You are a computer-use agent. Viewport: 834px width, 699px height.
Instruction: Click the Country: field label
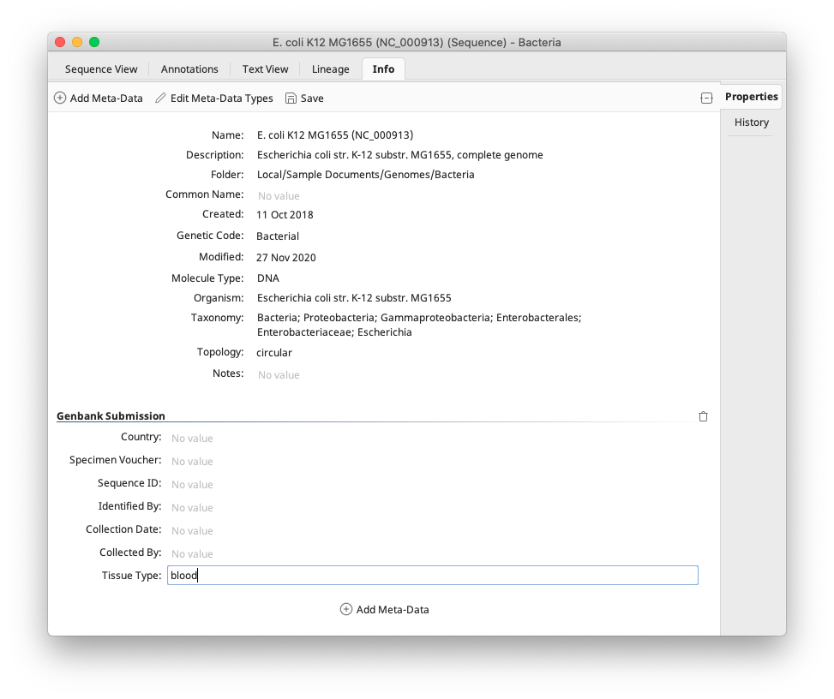[141, 436]
